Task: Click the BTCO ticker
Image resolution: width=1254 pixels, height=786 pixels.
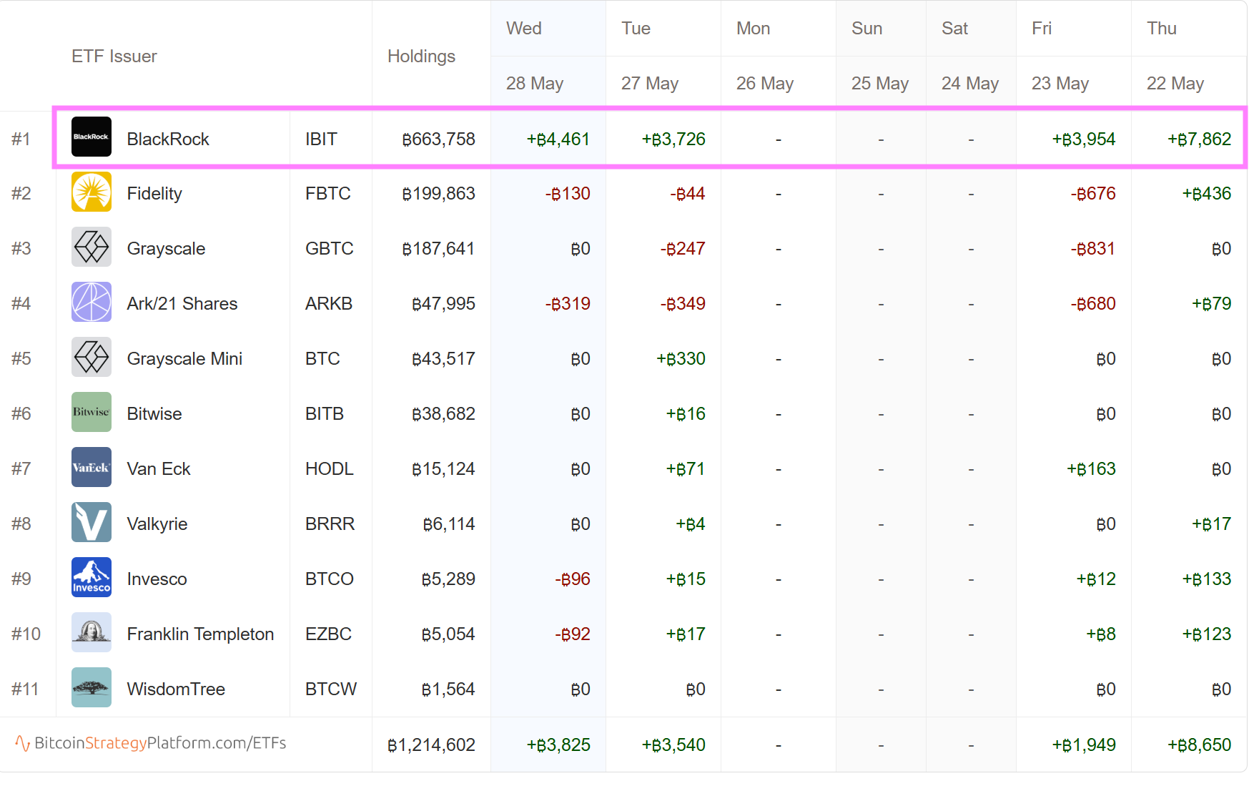Action: tap(330, 579)
